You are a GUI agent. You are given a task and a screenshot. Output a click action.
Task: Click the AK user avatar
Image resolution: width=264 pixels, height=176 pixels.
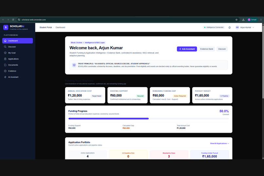pos(237,27)
